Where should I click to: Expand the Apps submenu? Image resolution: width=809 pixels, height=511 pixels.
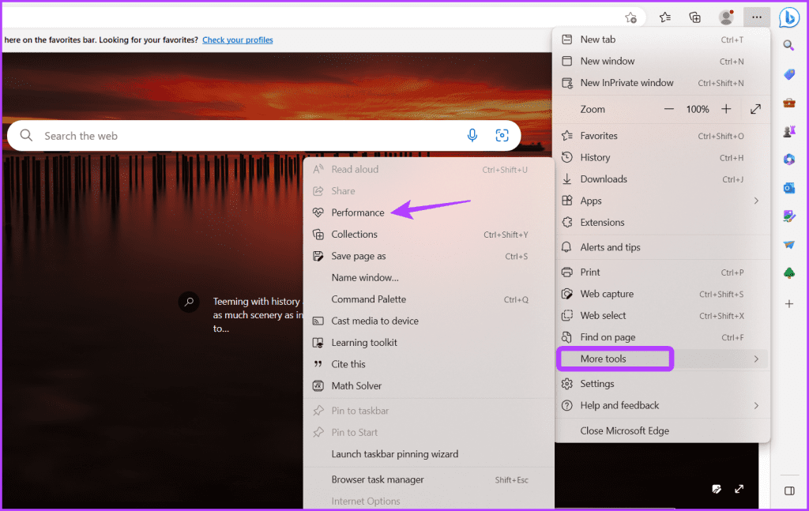pos(662,201)
